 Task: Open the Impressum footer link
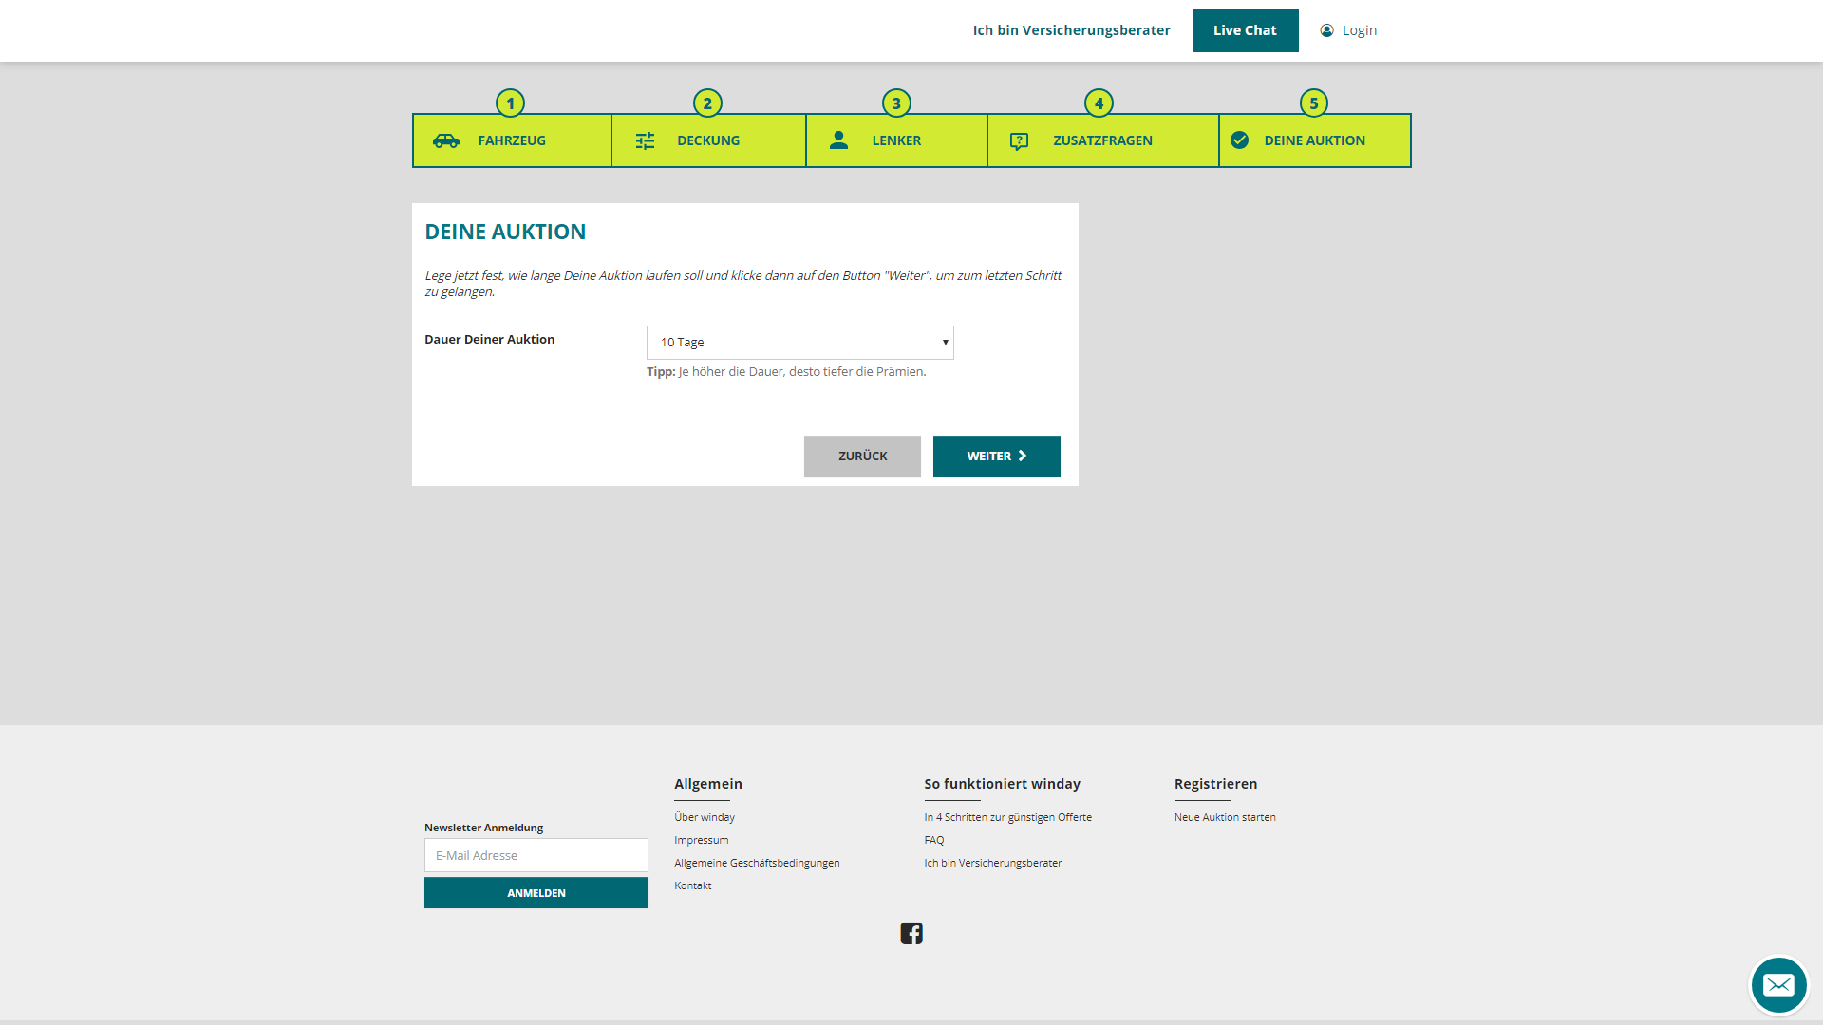click(701, 840)
